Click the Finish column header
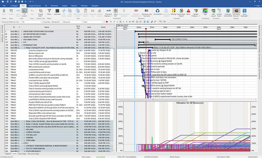The height and width of the screenshot is (158, 262). [x=103, y=27]
